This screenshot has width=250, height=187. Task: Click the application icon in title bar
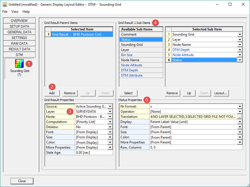(5, 5)
